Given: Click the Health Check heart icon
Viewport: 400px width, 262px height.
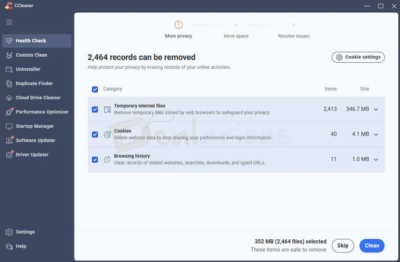Looking at the screenshot, I should 9,41.
